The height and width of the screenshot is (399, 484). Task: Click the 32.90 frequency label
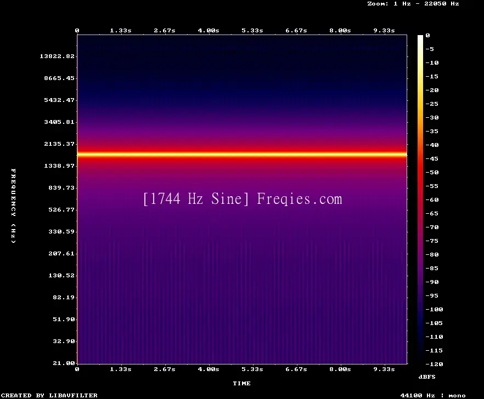tap(64, 341)
